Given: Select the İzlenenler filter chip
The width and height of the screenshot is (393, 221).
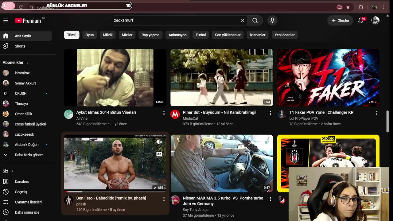Looking at the screenshot, I should pyautogui.click(x=258, y=35).
